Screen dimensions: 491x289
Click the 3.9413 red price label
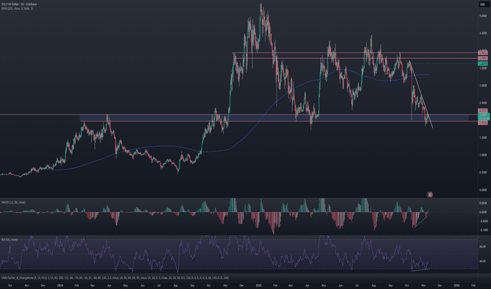tap(483, 53)
